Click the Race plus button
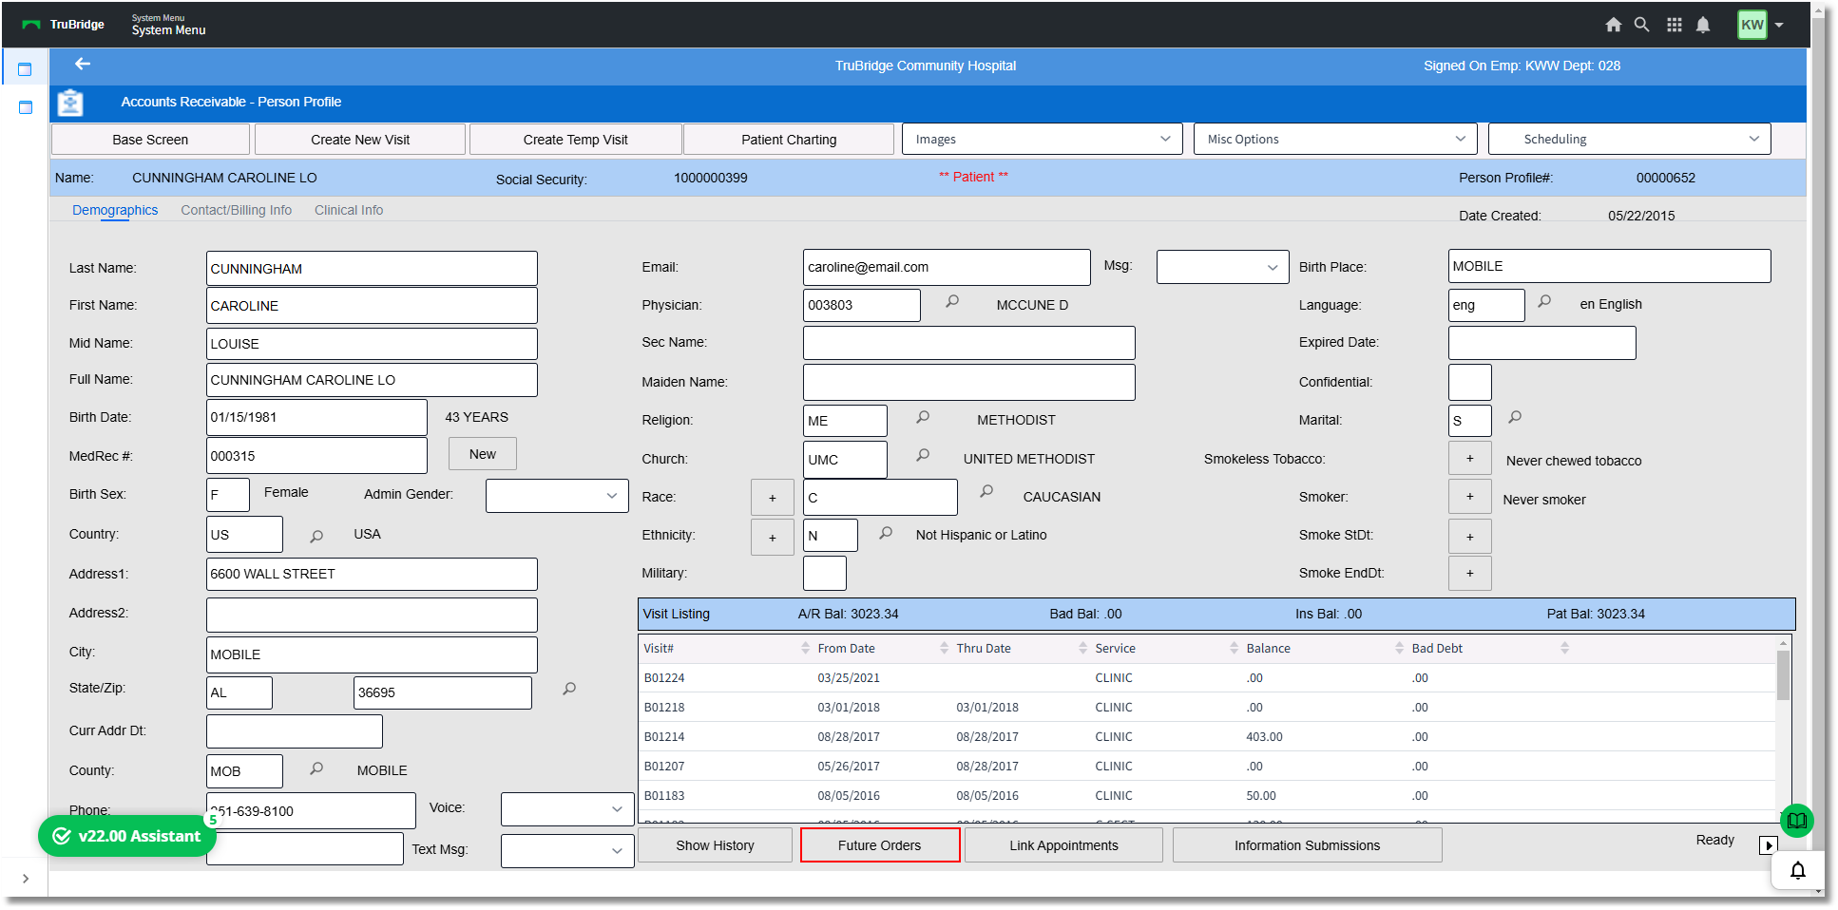Image resolution: width=1838 pixels, height=910 pixels. tap(773, 498)
